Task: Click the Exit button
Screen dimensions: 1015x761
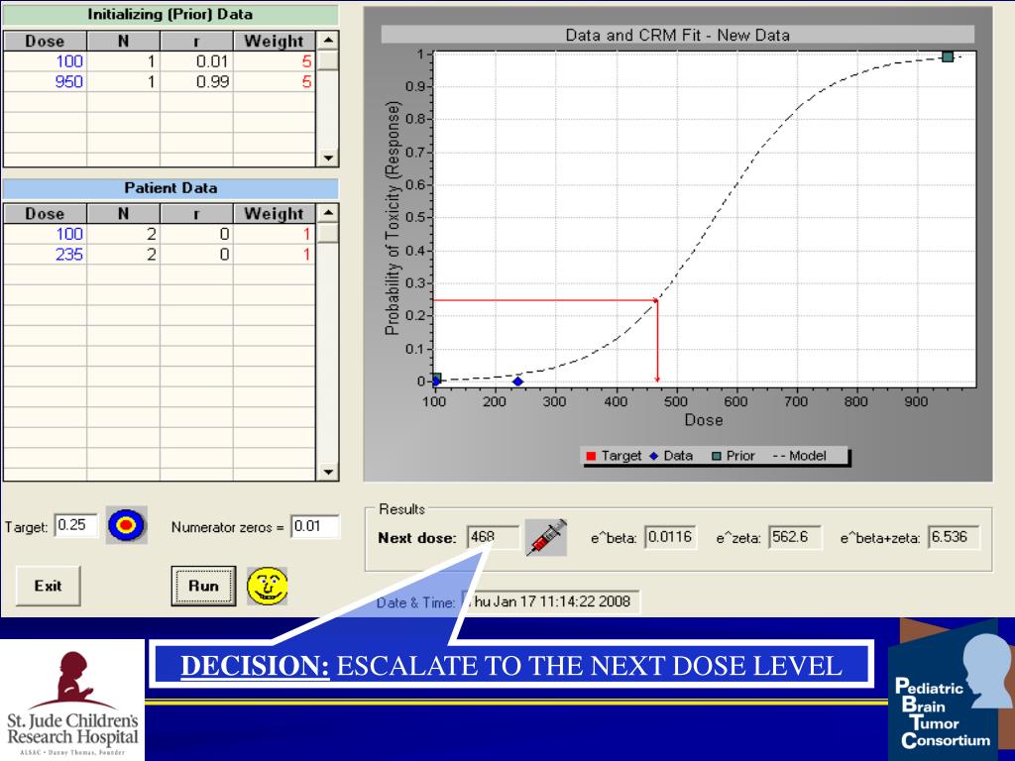Action: tap(48, 587)
